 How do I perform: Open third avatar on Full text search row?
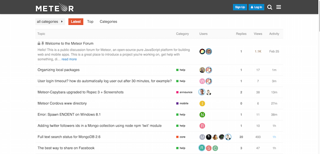215,137
